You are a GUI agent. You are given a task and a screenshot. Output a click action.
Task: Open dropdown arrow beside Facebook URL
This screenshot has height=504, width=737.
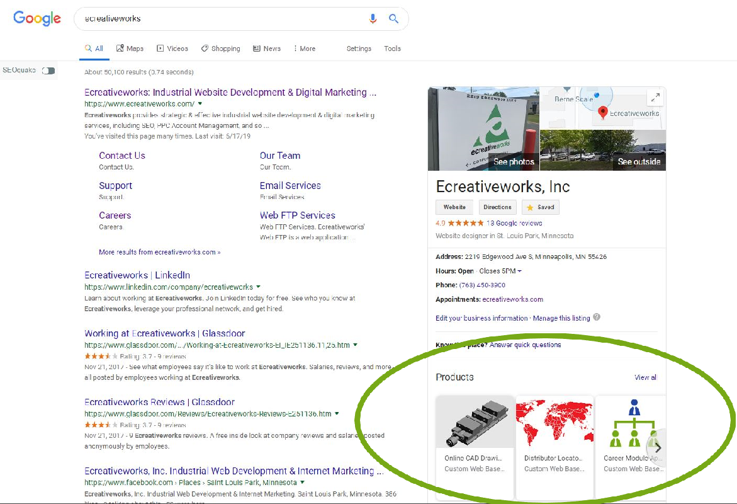point(302,483)
